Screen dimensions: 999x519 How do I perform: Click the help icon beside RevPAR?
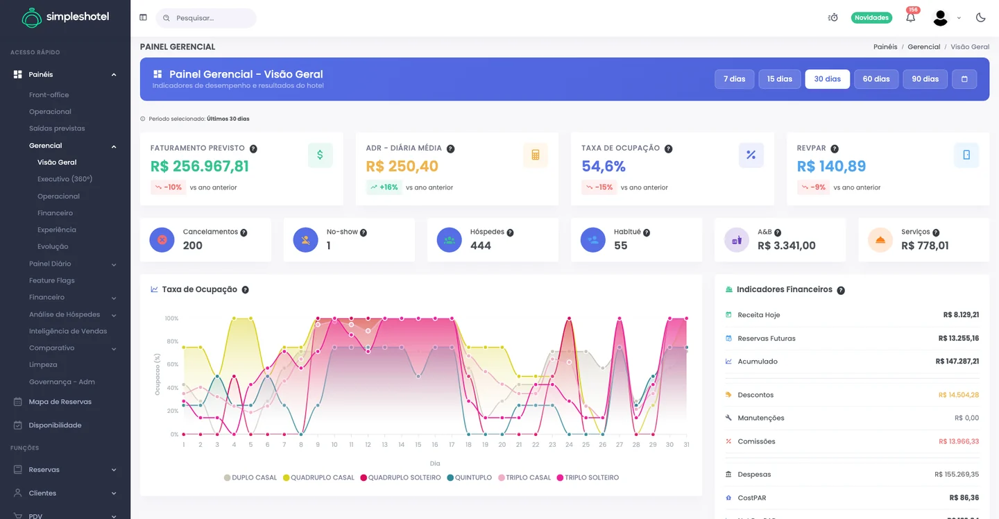point(835,148)
